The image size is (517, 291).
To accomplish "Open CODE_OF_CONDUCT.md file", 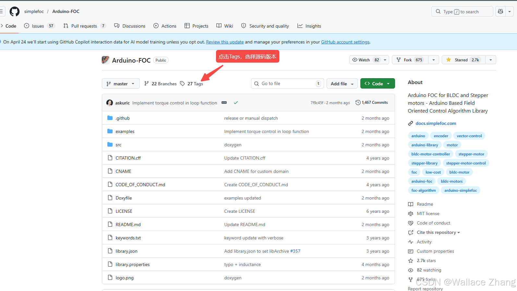I will click(140, 185).
